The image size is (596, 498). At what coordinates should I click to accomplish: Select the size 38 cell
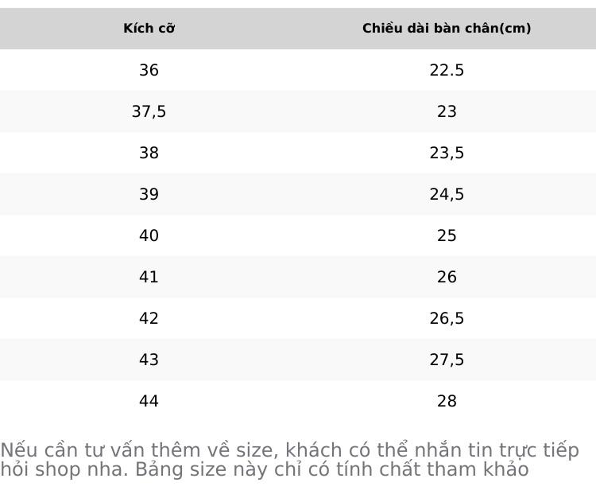pos(149,153)
